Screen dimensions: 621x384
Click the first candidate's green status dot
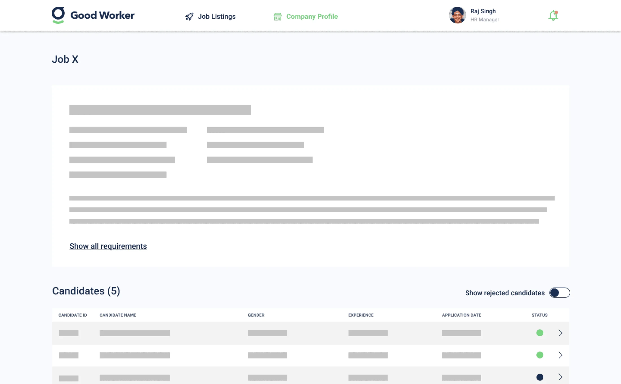[540, 333]
